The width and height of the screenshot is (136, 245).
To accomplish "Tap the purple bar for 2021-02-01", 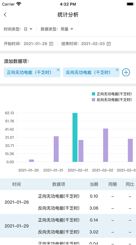I will click(81, 151).
